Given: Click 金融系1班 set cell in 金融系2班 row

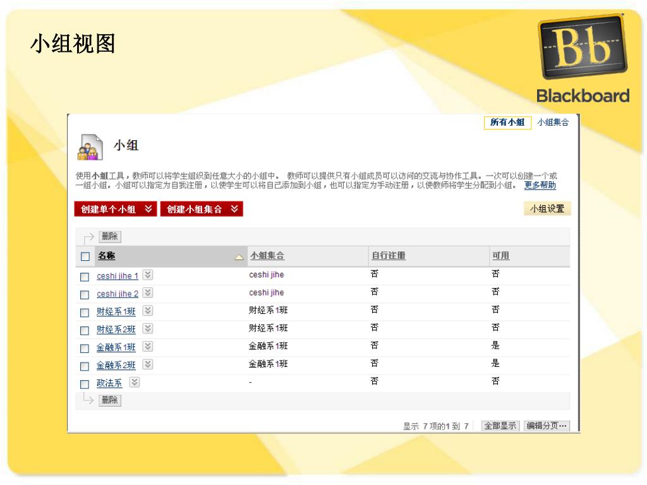Looking at the screenshot, I should 268,364.
